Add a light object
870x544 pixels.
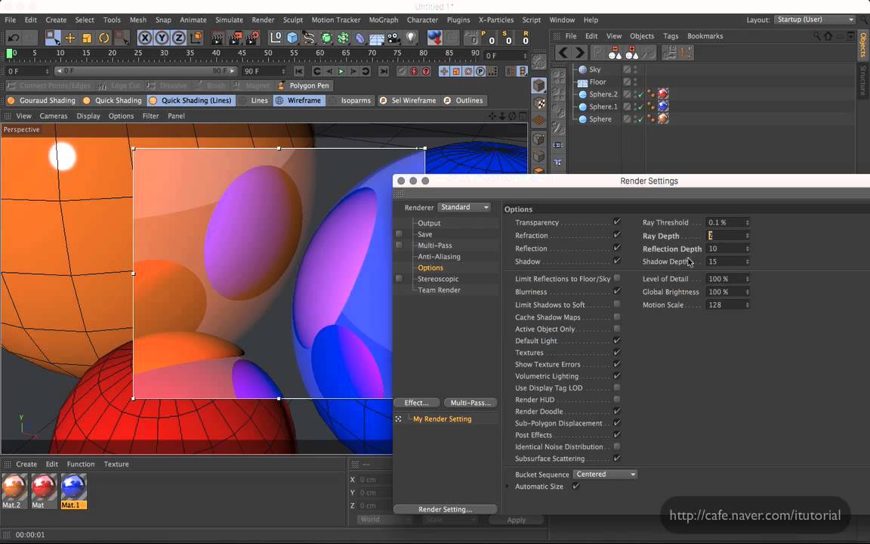pyautogui.click(x=411, y=38)
